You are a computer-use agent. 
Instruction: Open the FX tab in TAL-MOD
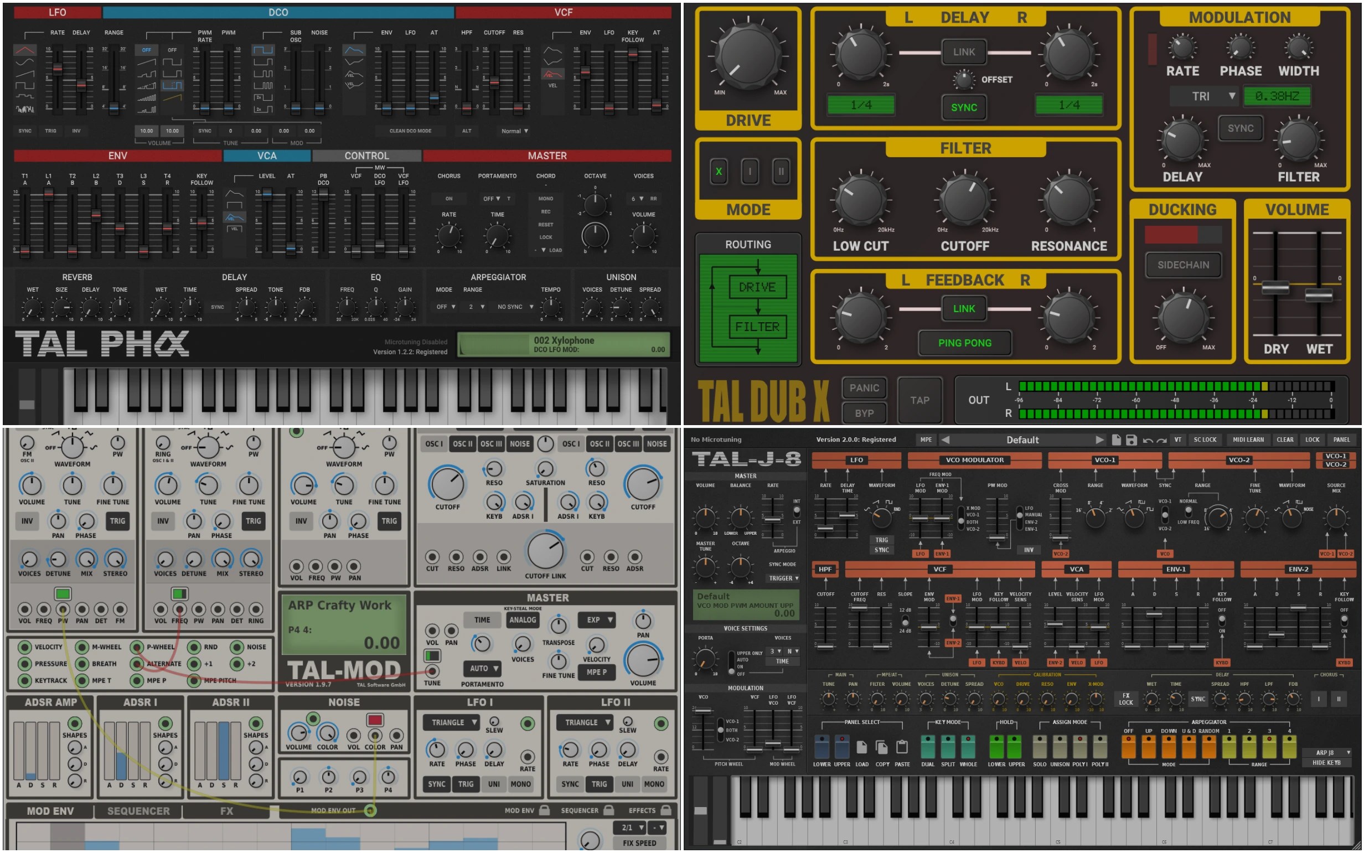226,811
